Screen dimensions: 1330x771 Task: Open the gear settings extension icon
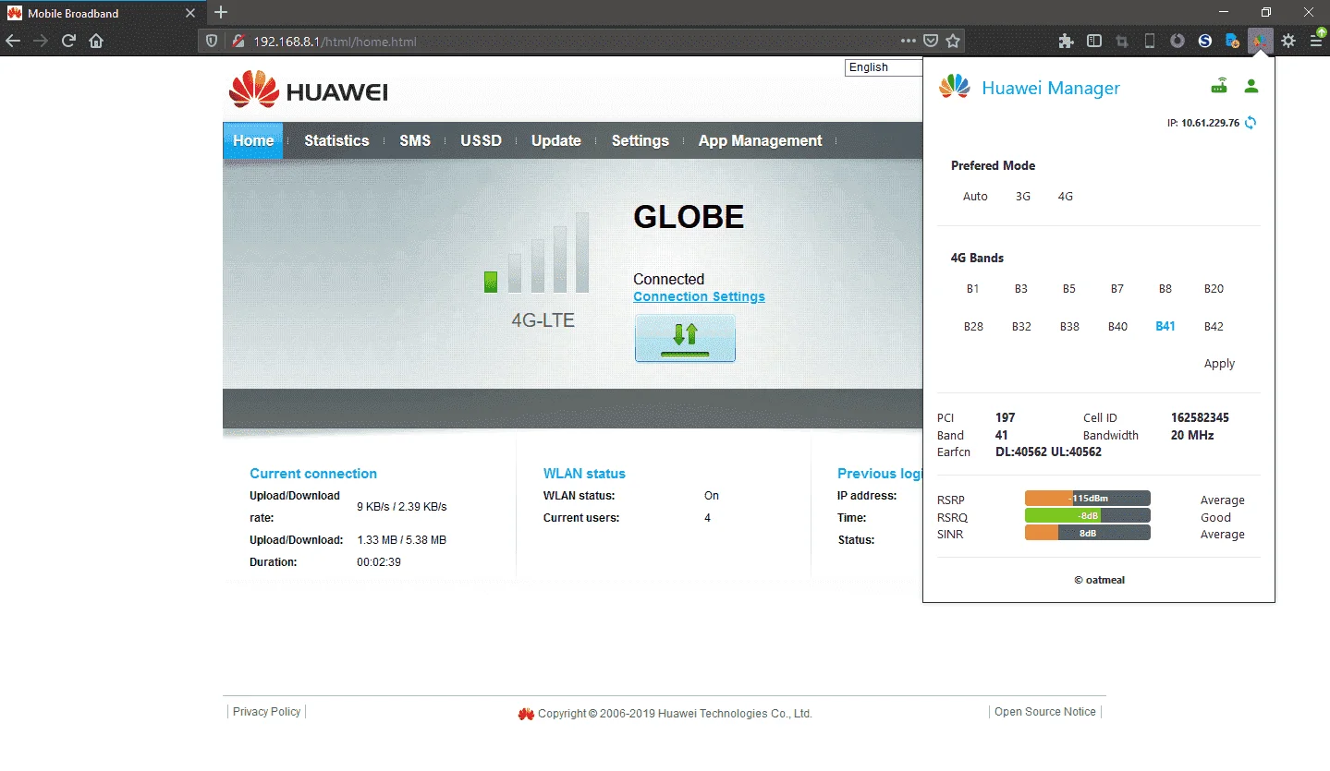[1288, 41]
